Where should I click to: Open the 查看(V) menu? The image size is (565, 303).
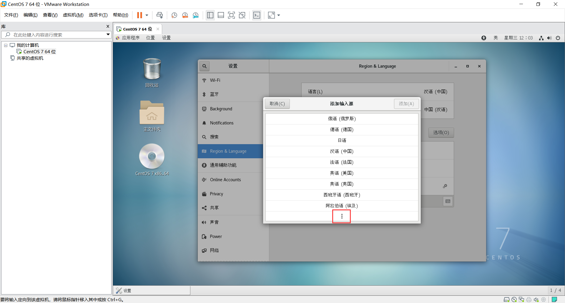pyautogui.click(x=50, y=15)
